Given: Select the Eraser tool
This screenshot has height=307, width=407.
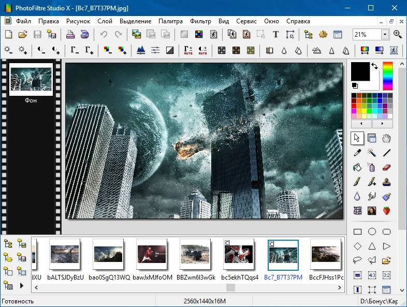Looking at the screenshot, I should (x=386, y=167).
